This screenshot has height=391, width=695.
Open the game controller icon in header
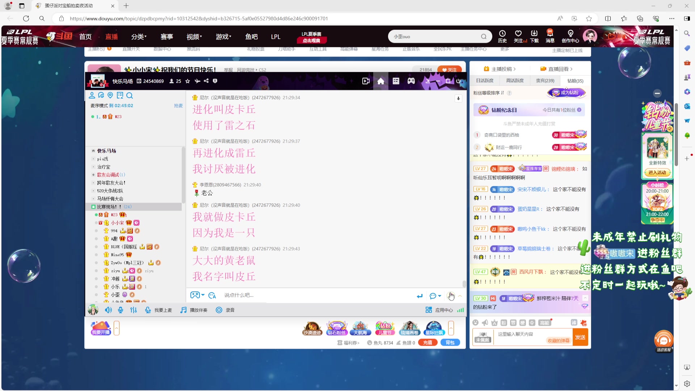tap(411, 81)
